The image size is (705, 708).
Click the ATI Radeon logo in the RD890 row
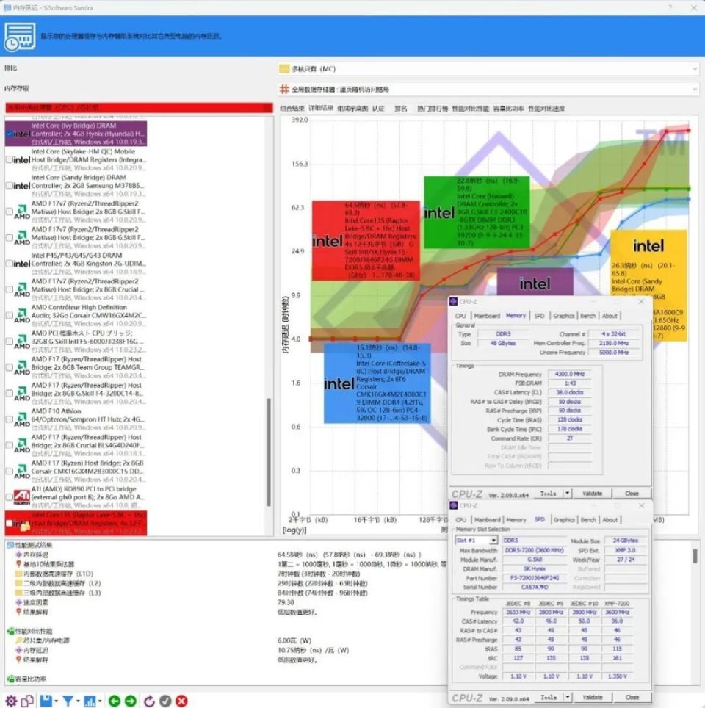point(22,497)
